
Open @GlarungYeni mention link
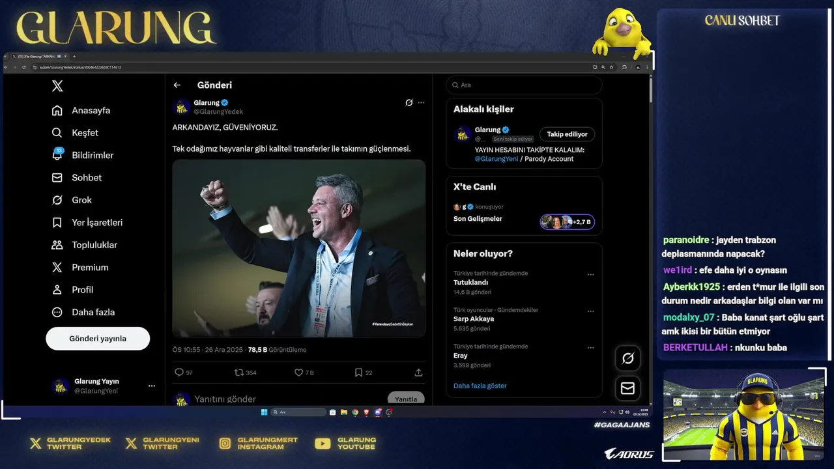click(x=496, y=159)
